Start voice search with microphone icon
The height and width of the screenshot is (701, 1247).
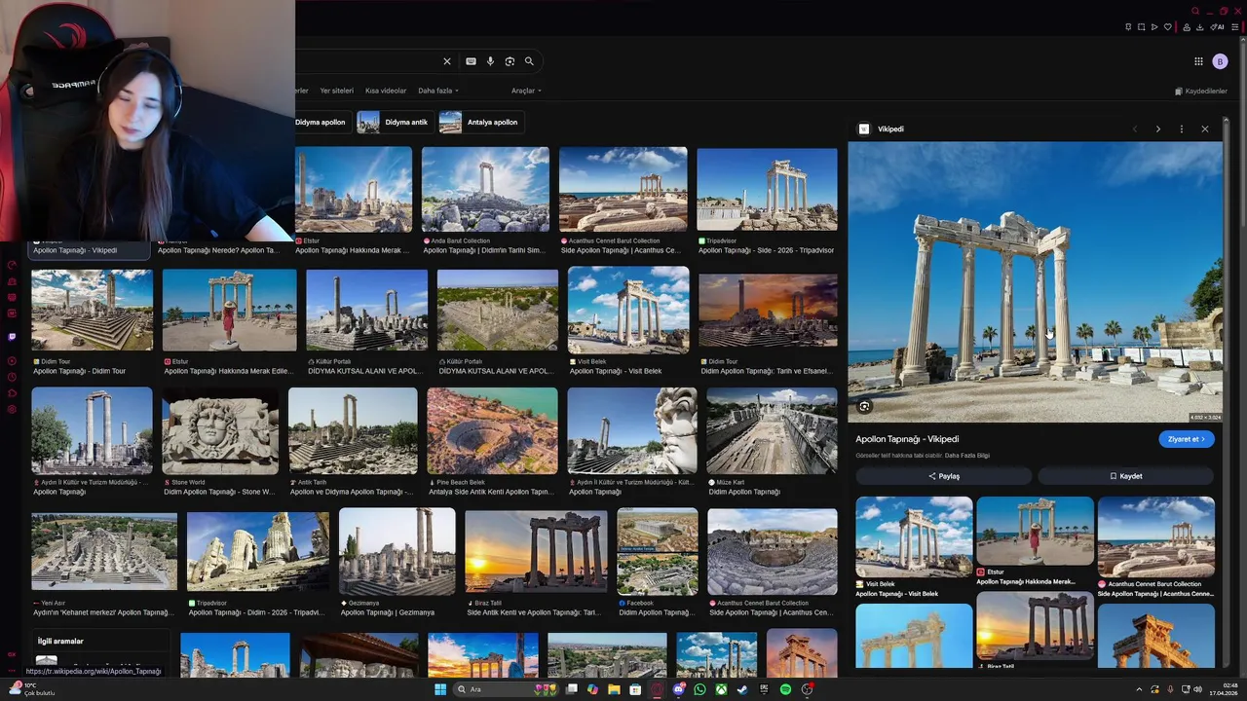[x=490, y=61]
